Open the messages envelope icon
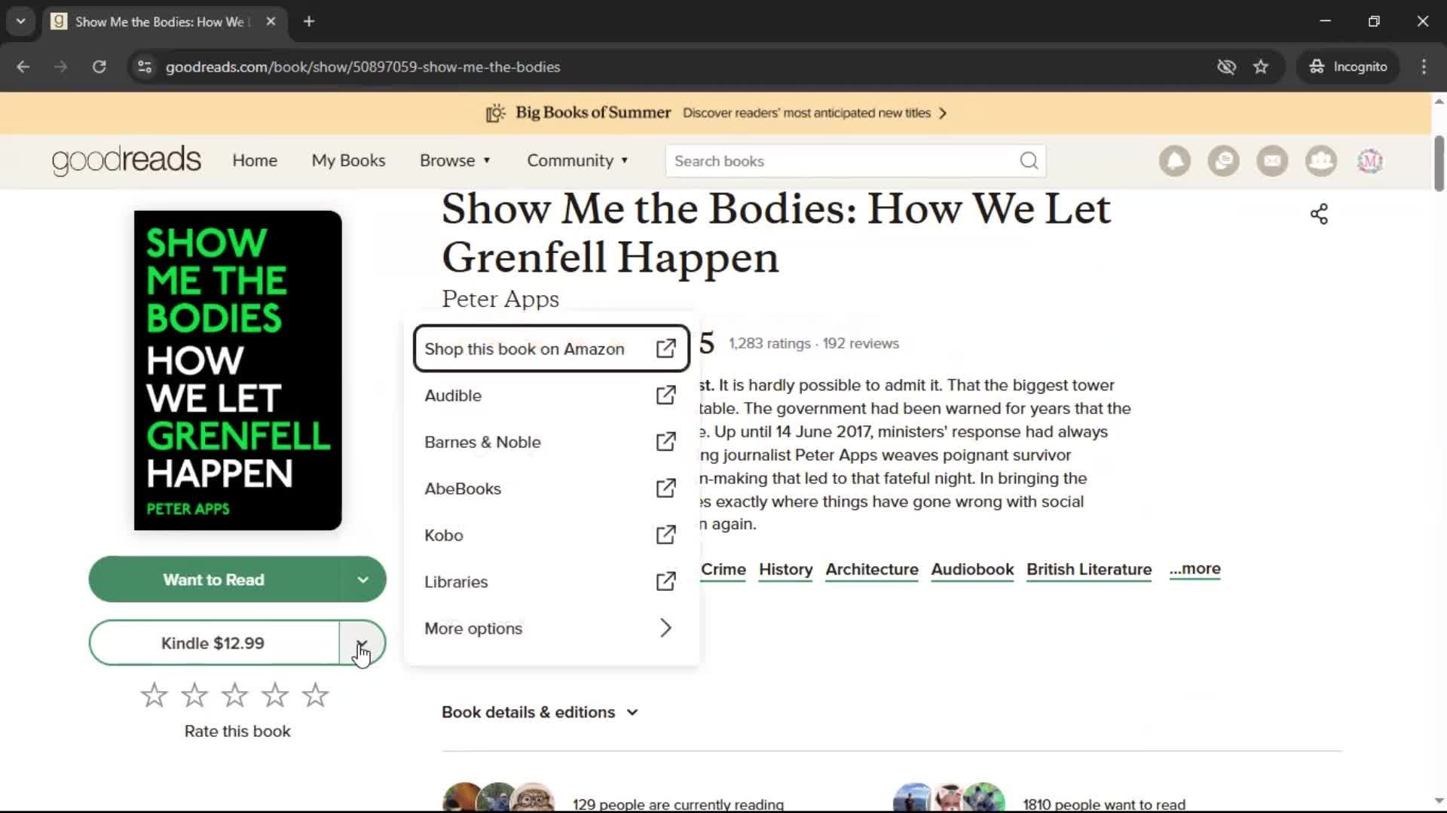 coord(1272,161)
